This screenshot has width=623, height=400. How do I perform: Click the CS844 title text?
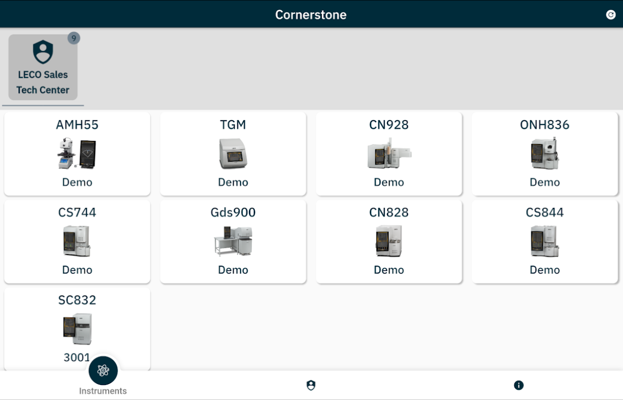click(545, 212)
